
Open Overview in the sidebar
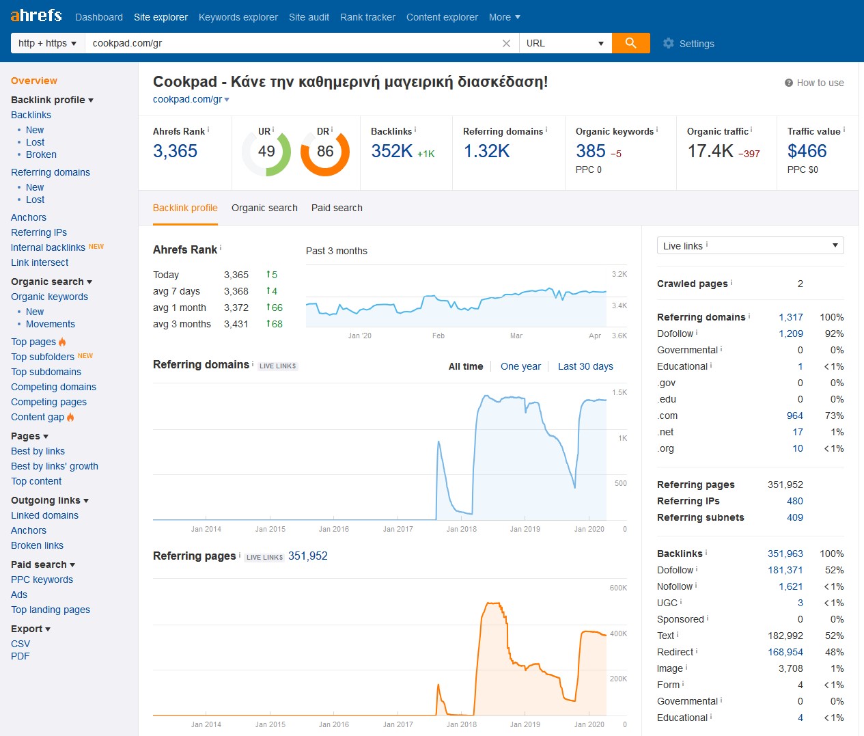34,81
